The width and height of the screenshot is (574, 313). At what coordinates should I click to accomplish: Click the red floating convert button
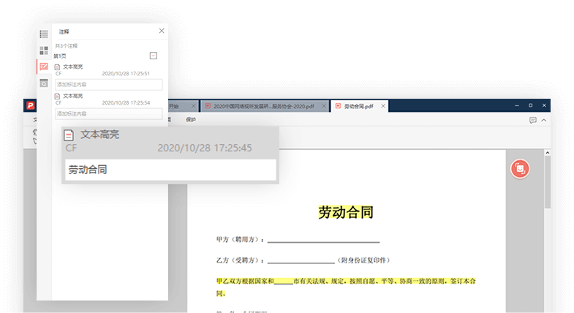click(520, 168)
